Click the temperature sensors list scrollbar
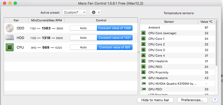The height and width of the screenshot is (105, 223). pos(217,43)
